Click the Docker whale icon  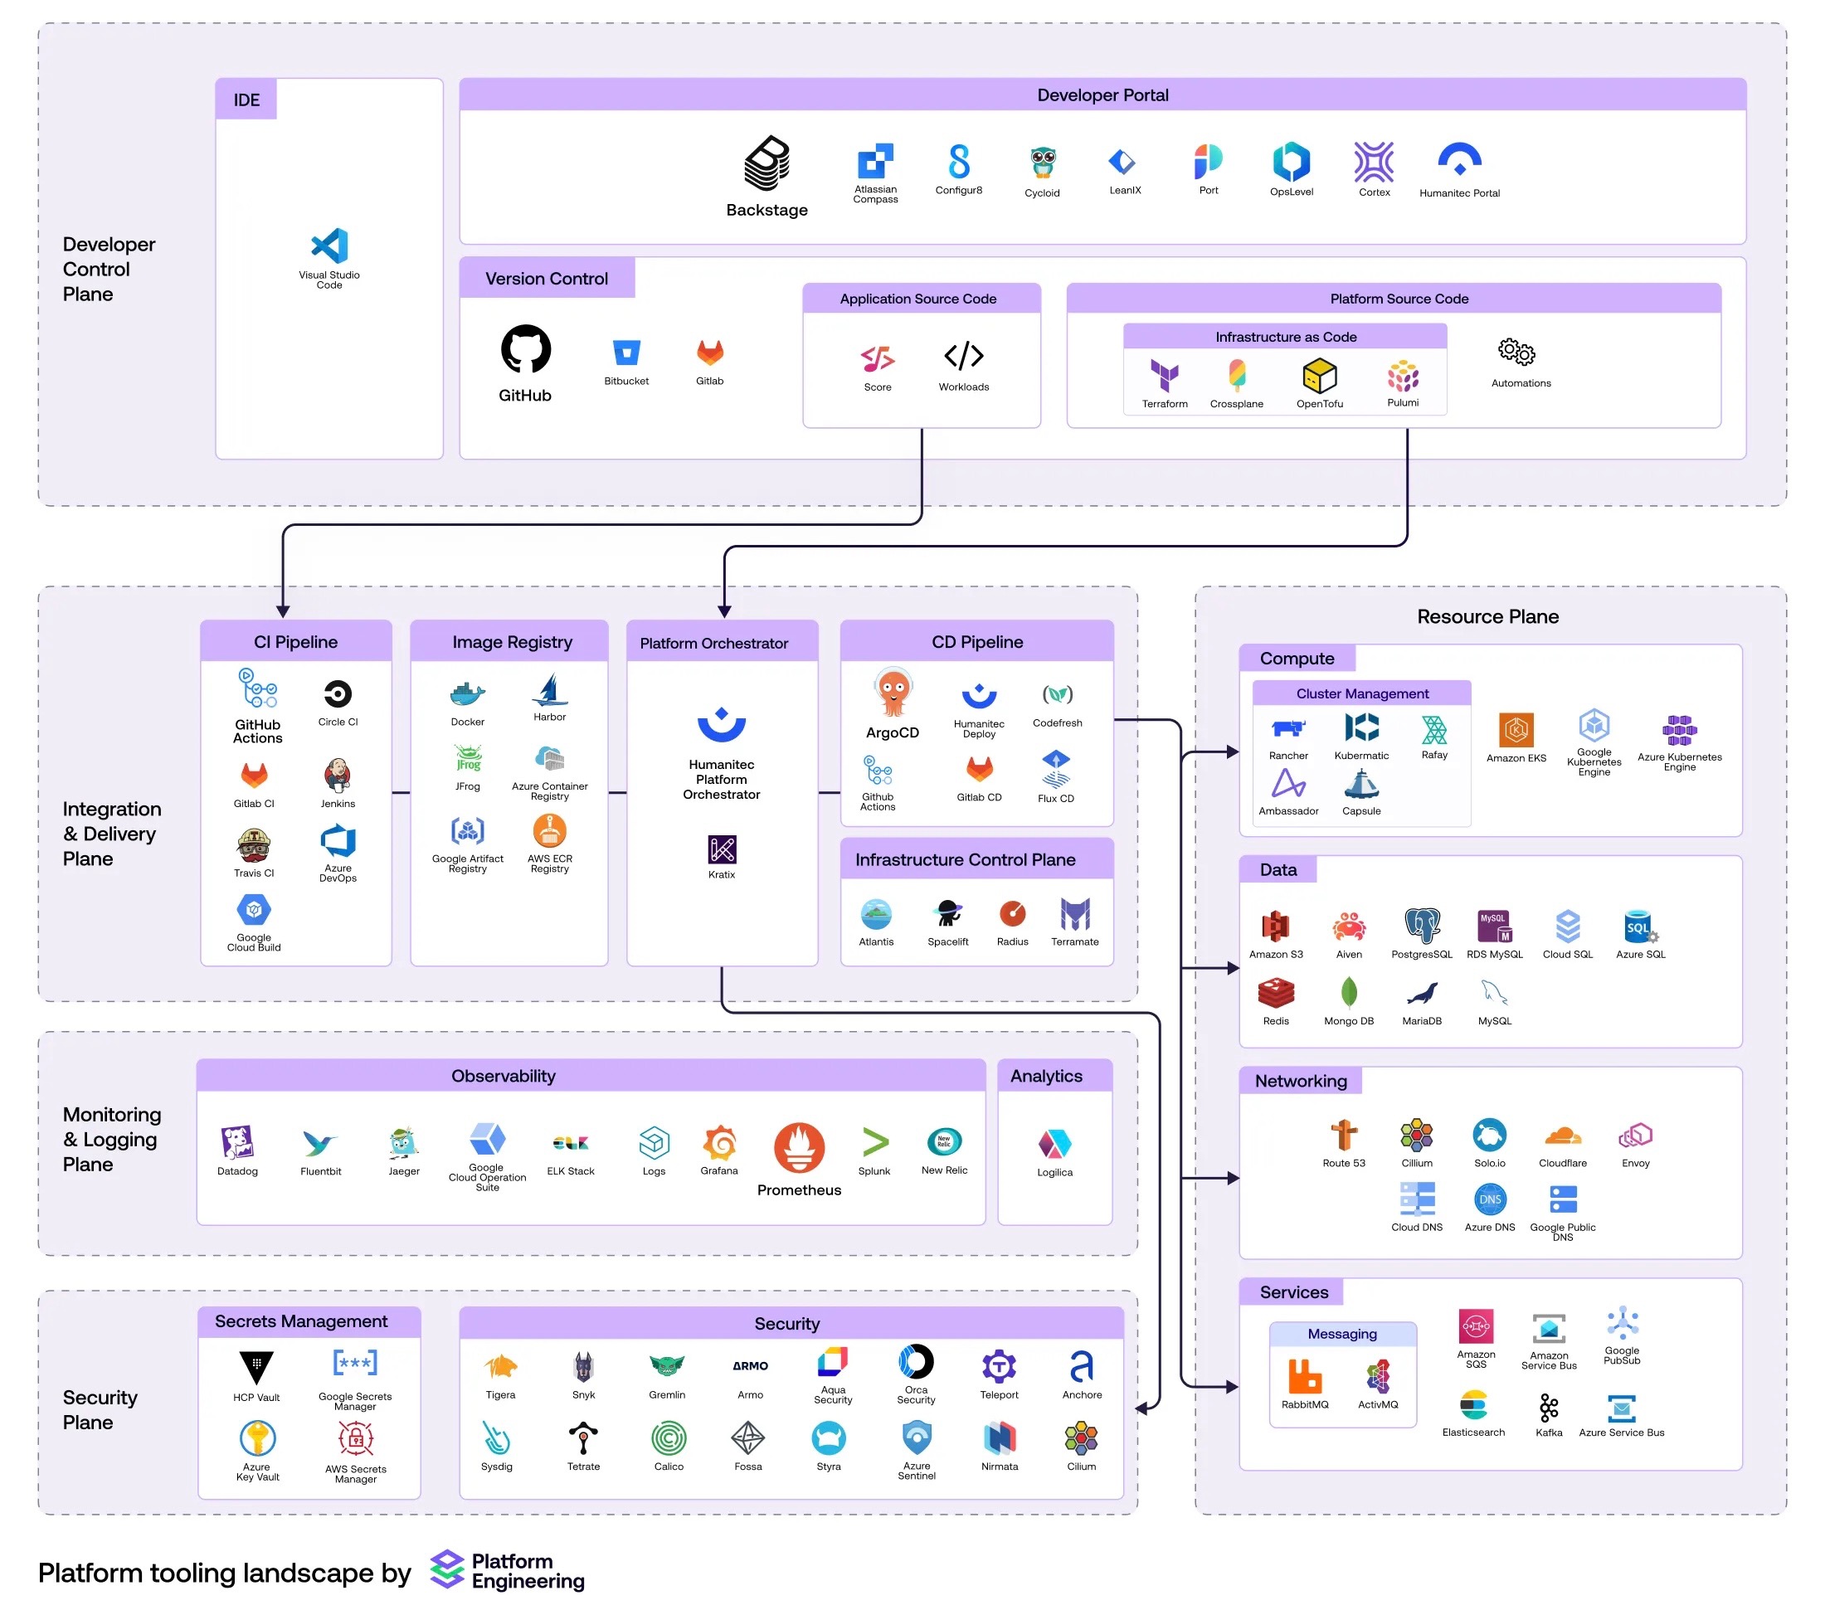tap(467, 693)
